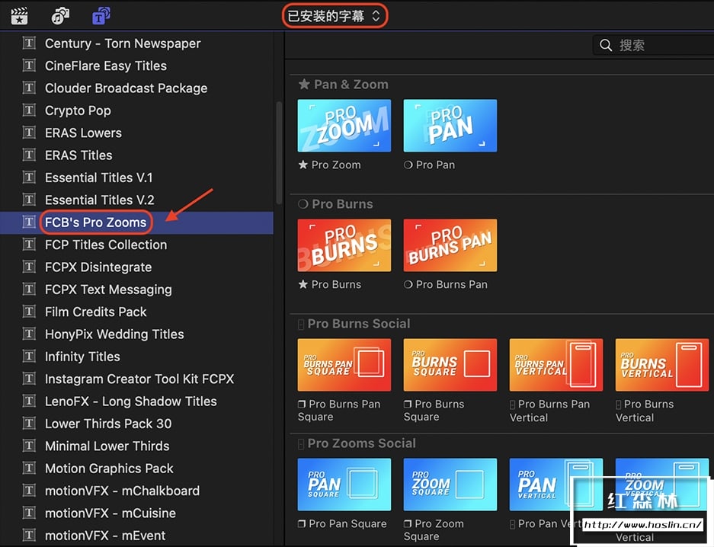Select the Pro Pan title thumbnail
The height and width of the screenshot is (547, 714).
450,126
